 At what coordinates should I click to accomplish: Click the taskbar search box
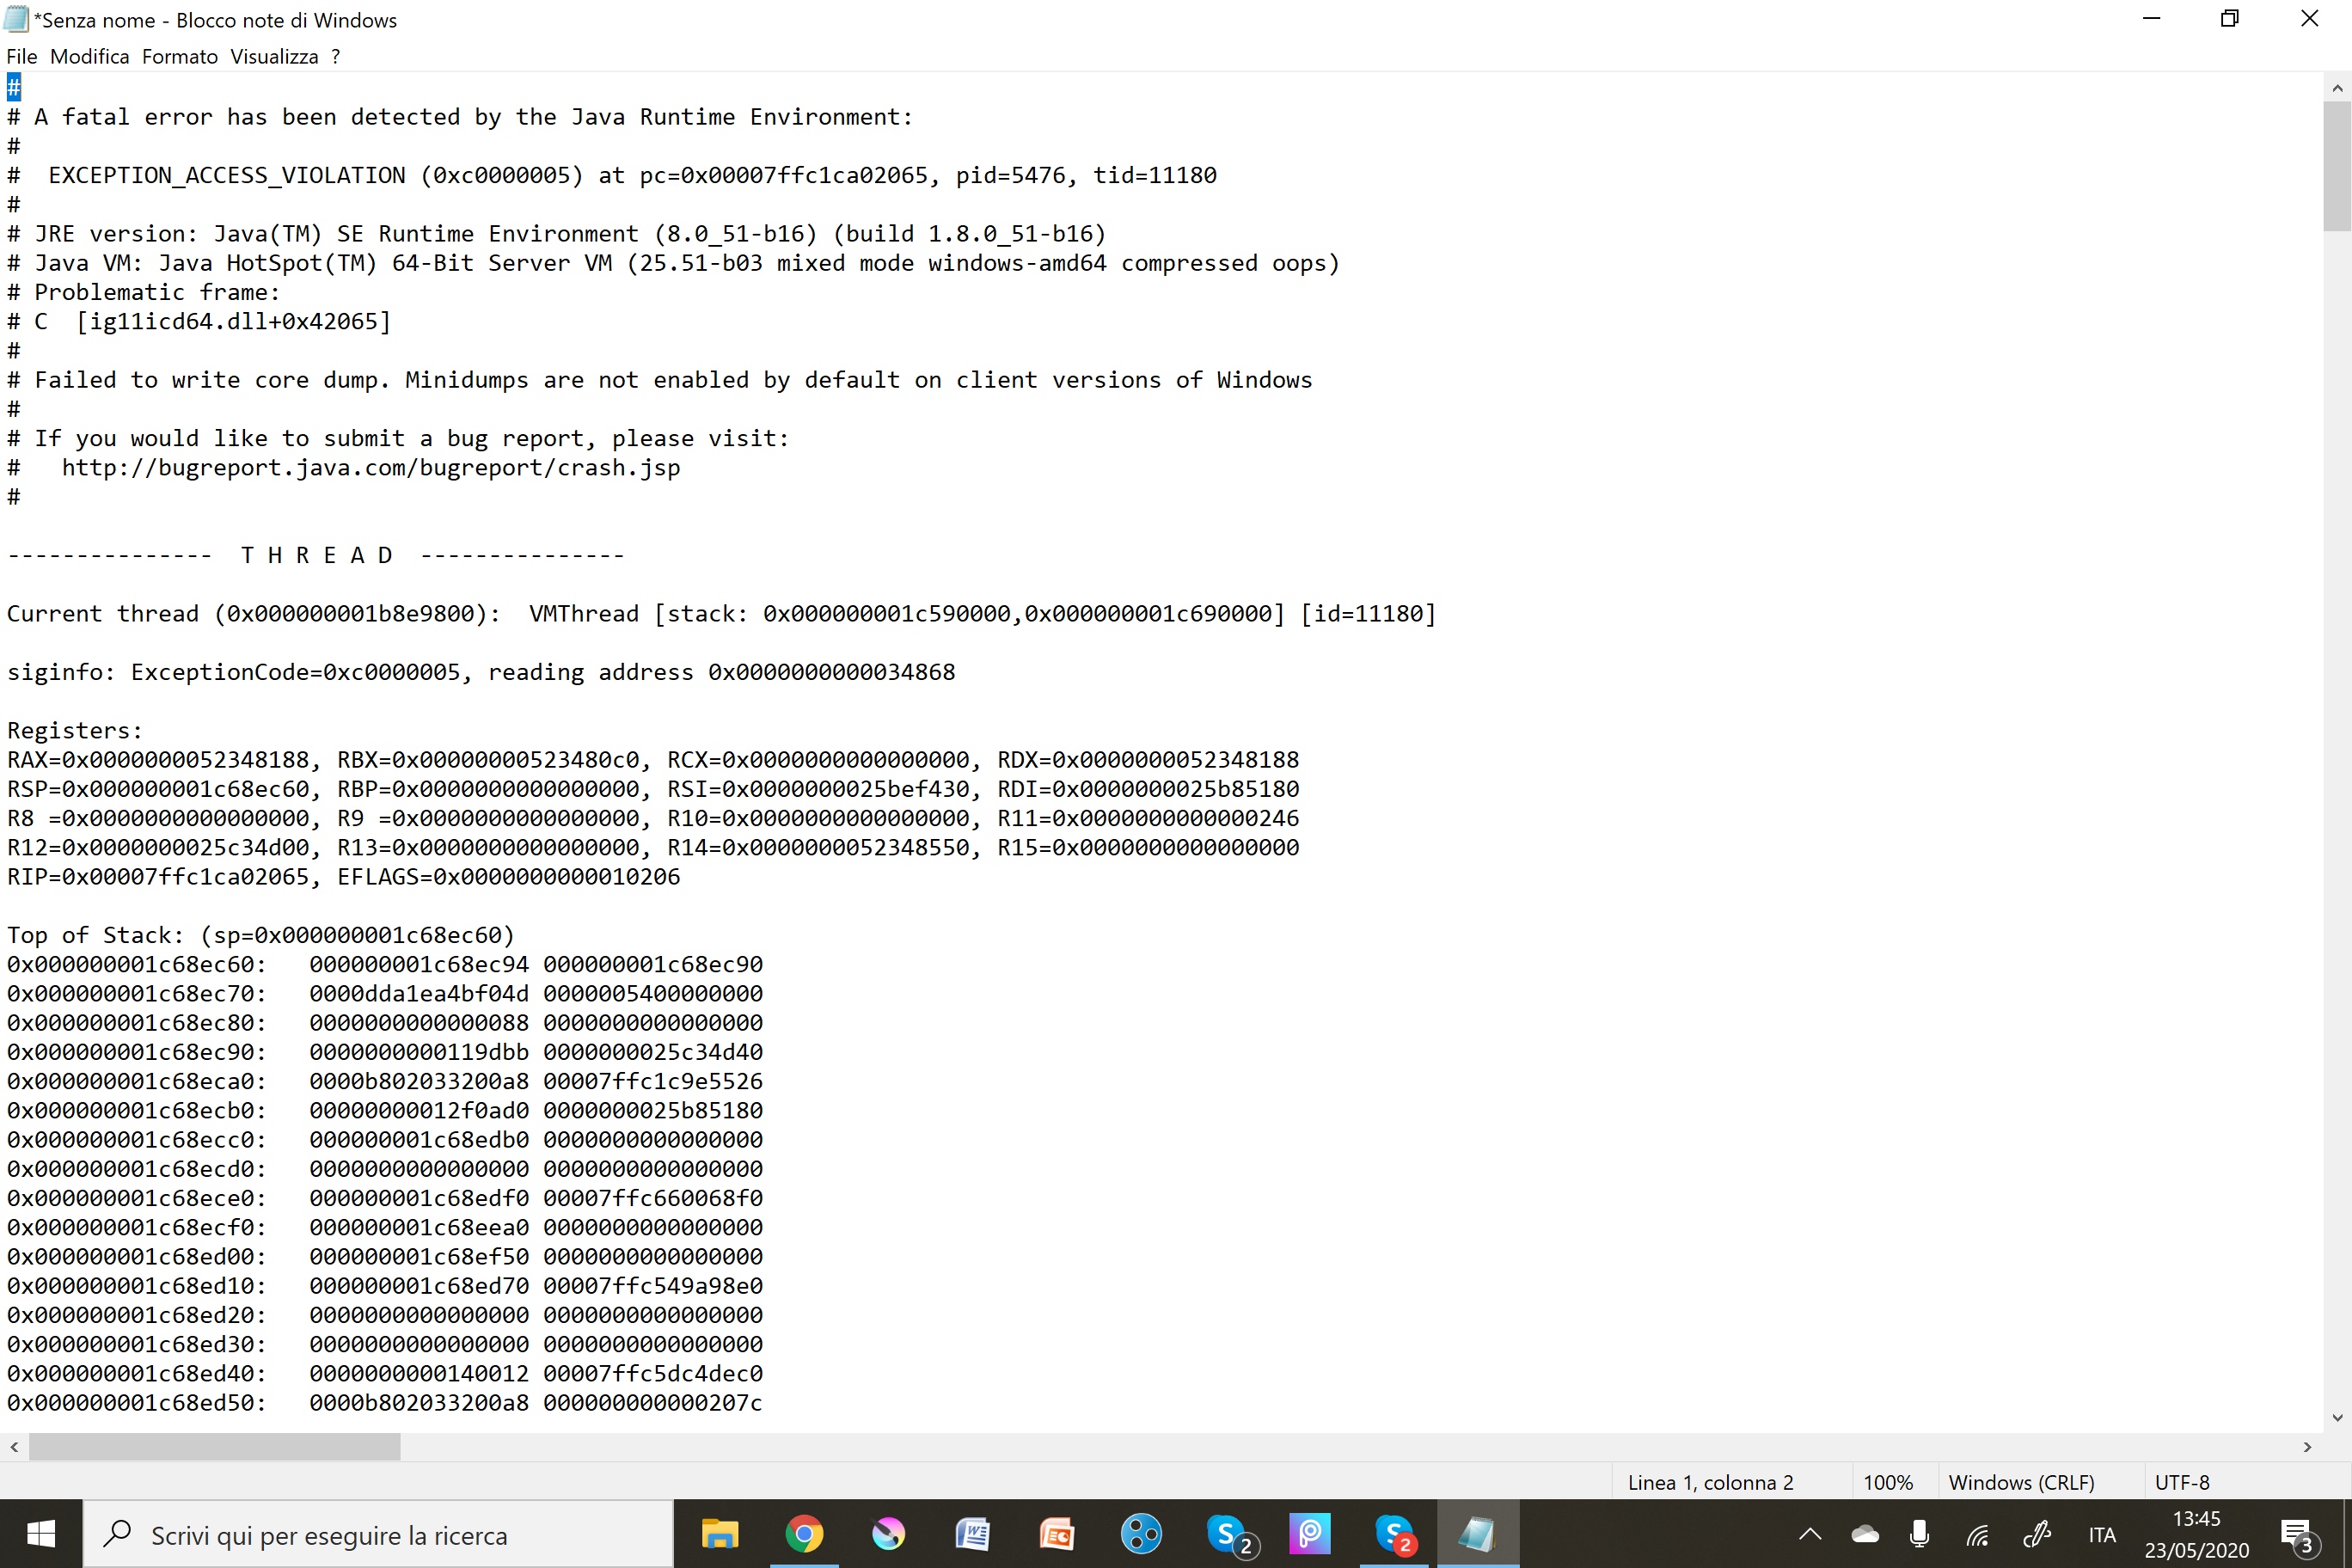(x=380, y=1534)
